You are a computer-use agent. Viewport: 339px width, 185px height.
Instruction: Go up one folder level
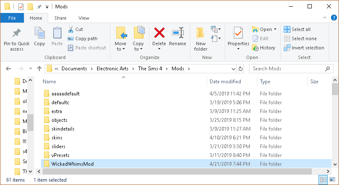39,69
